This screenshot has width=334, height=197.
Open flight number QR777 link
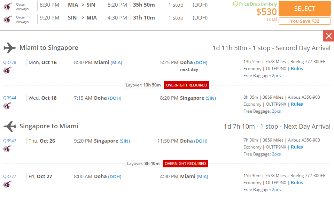pyautogui.click(x=10, y=176)
